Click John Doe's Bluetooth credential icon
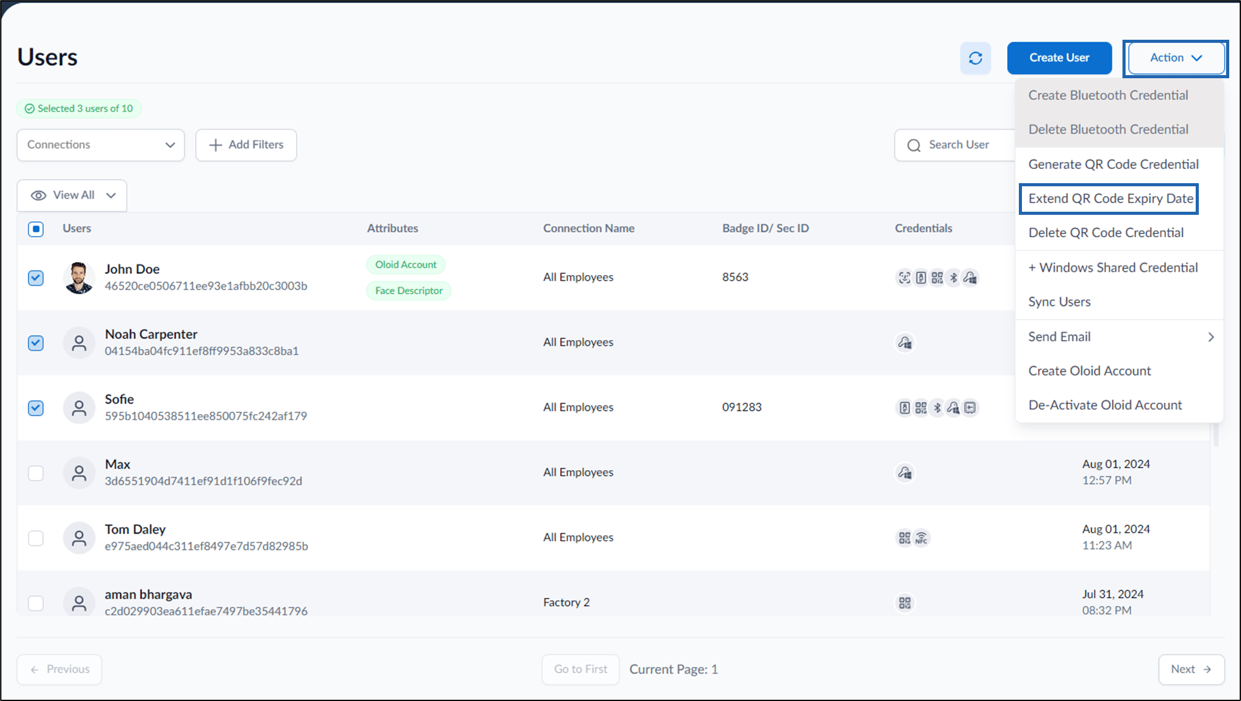 (x=954, y=278)
